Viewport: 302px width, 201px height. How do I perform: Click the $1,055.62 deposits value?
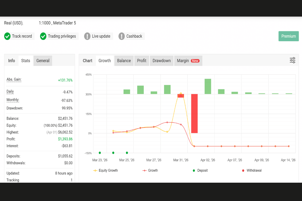coord(65,156)
